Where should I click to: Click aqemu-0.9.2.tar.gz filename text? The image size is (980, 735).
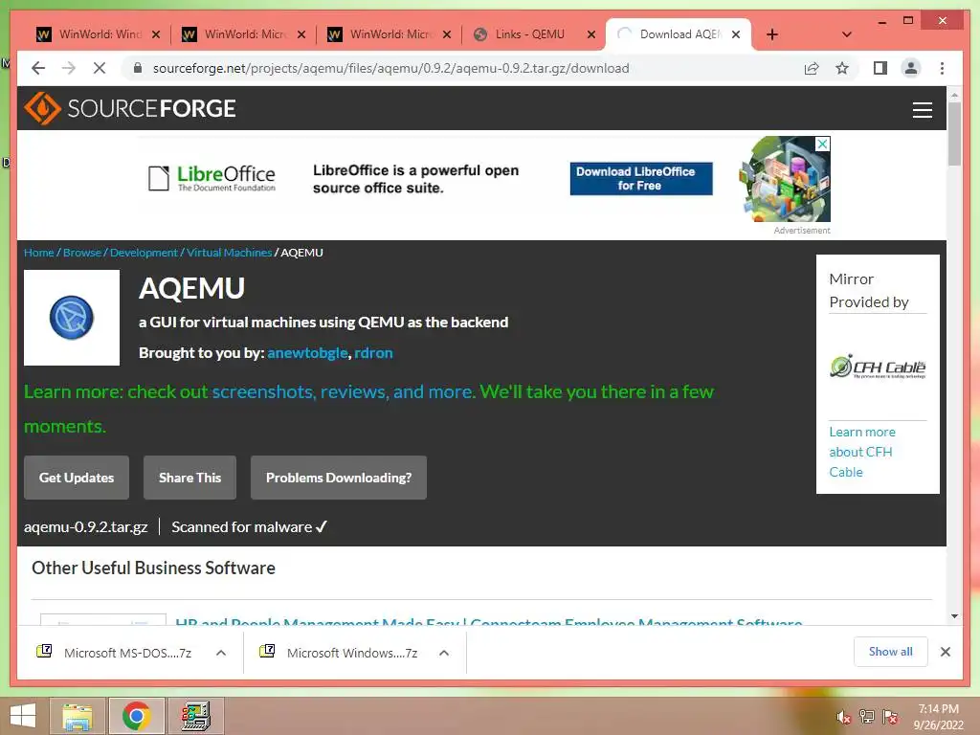(85, 527)
